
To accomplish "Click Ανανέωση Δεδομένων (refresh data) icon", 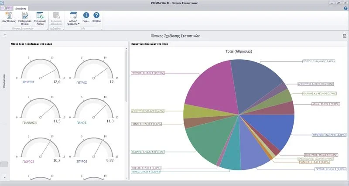I will tap(56, 16).
